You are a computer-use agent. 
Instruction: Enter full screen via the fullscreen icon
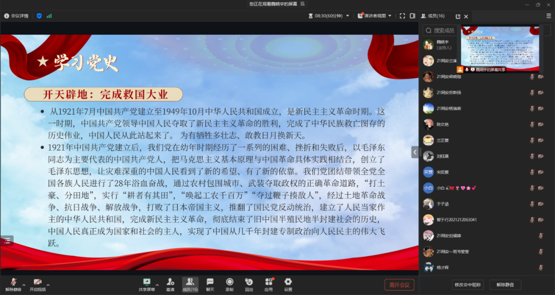[402, 16]
